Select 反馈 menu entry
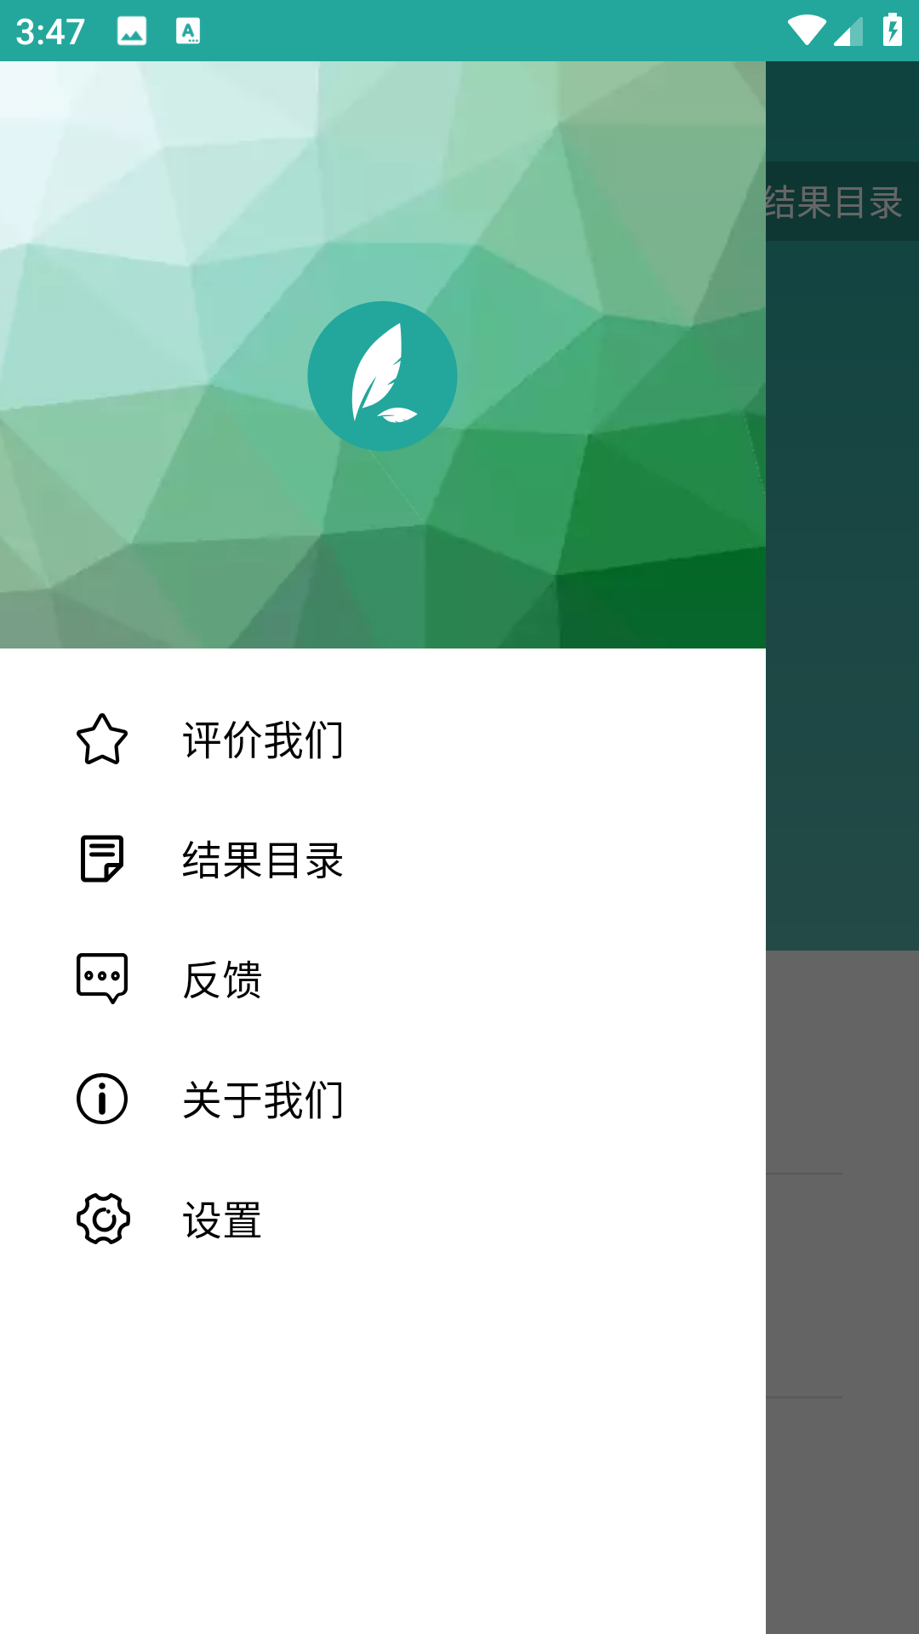Viewport: 919px width, 1634px height. pos(383,979)
